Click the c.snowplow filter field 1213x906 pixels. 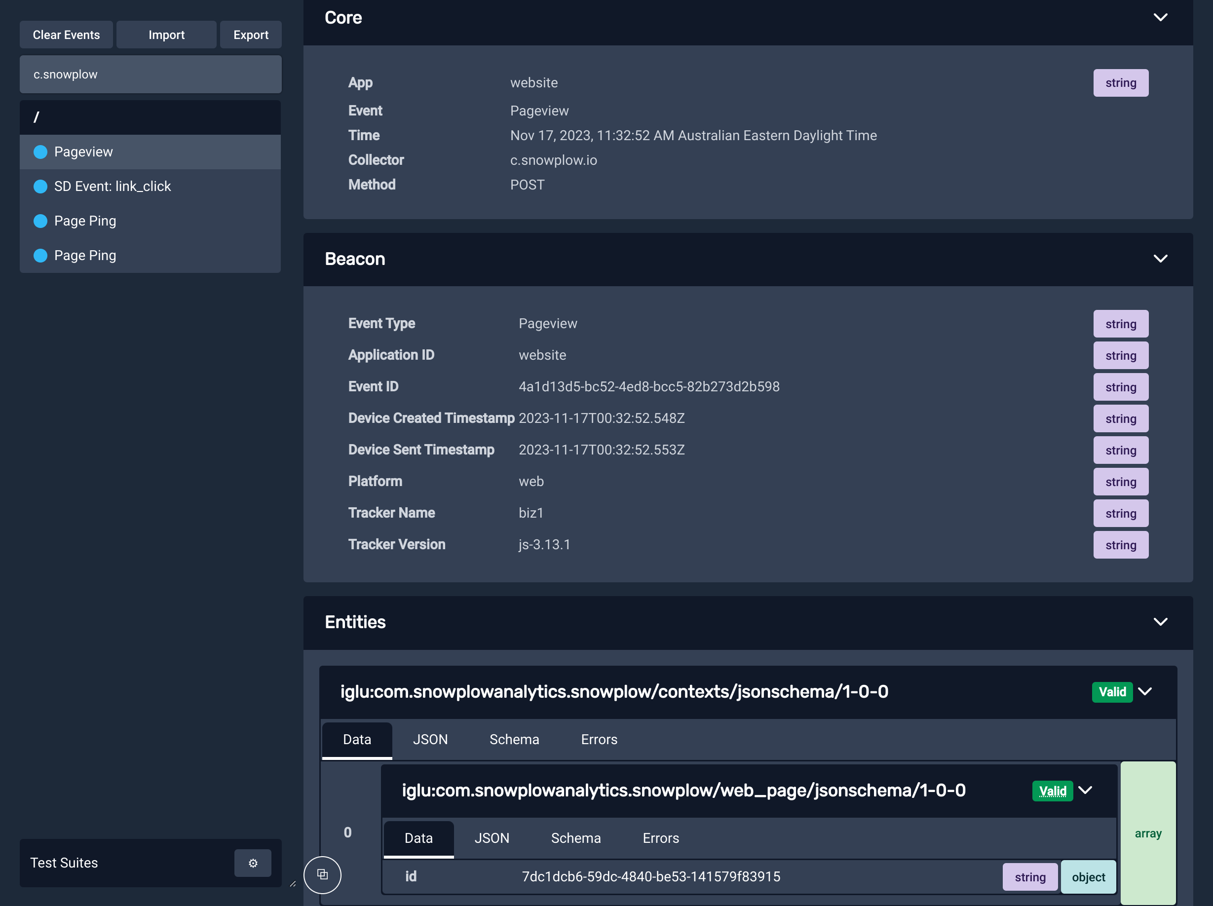[150, 75]
